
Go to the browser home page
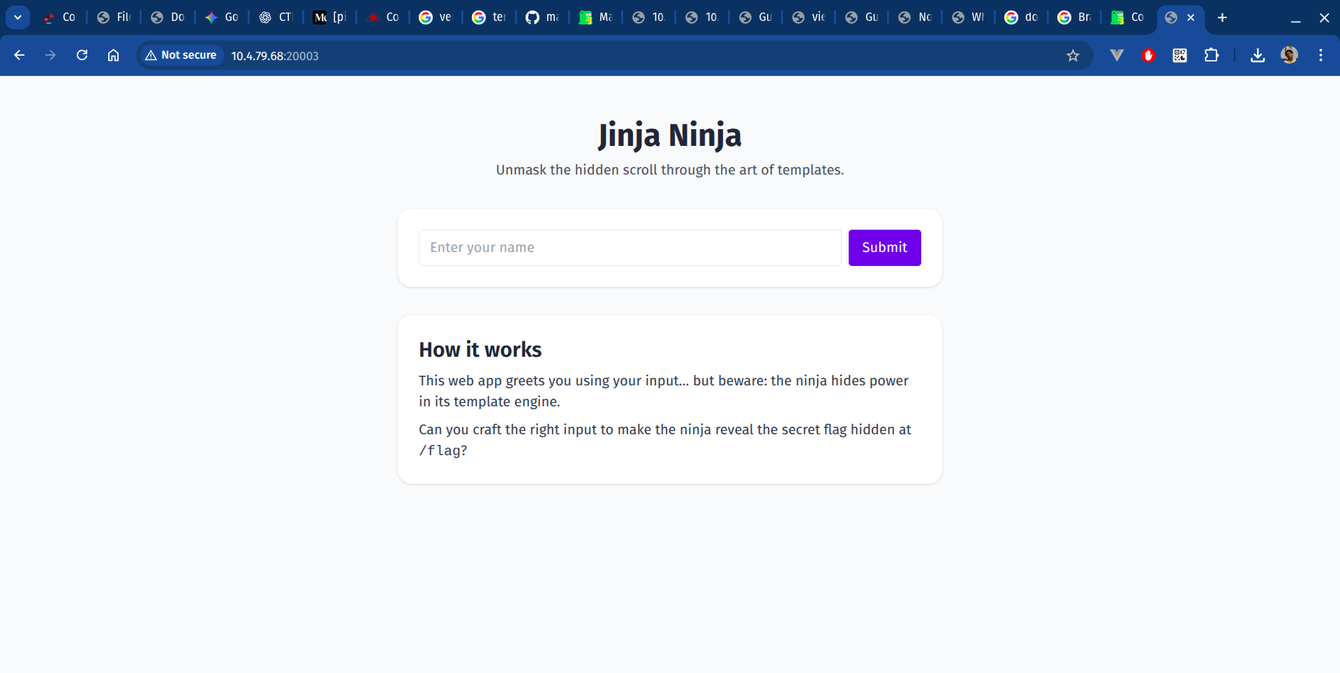(113, 55)
